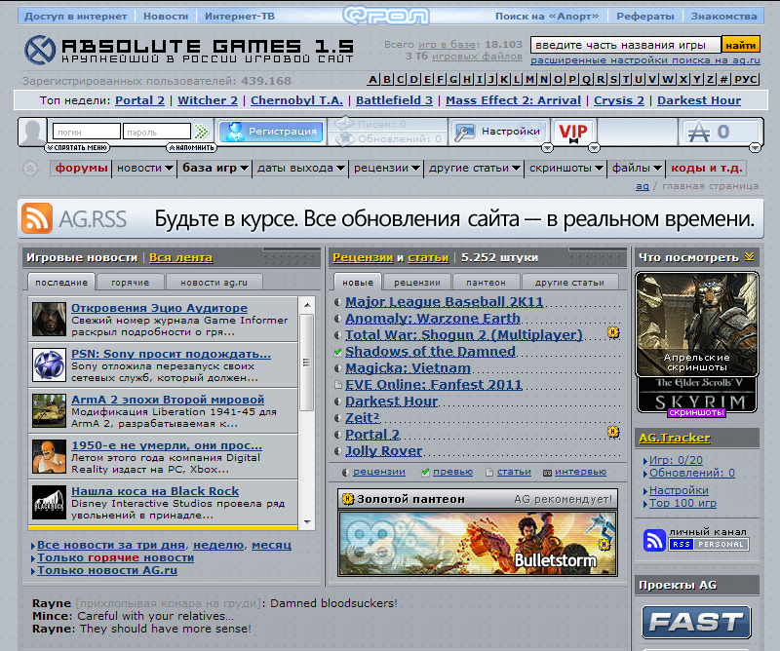Viewport: 780px width, 651px height.
Task: Click the interview icon in the legend row
Action: pyautogui.click(x=547, y=473)
